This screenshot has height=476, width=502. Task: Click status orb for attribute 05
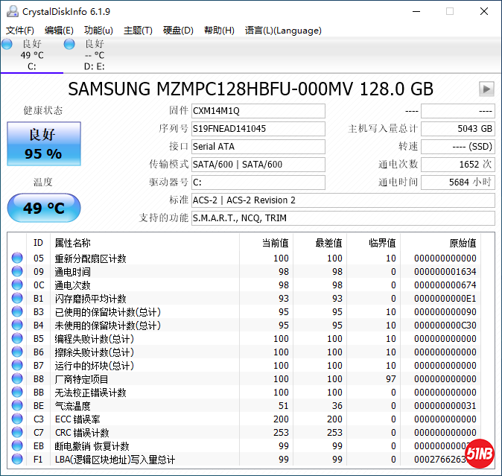point(17,258)
